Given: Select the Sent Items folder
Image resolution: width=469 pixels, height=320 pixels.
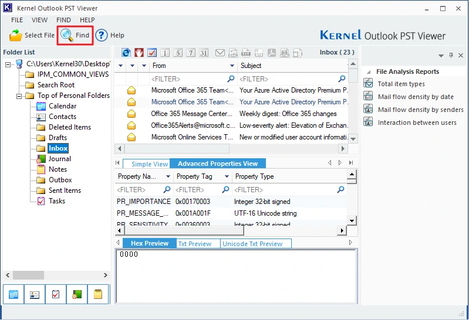Looking at the screenshot, I should pos(65,190).
